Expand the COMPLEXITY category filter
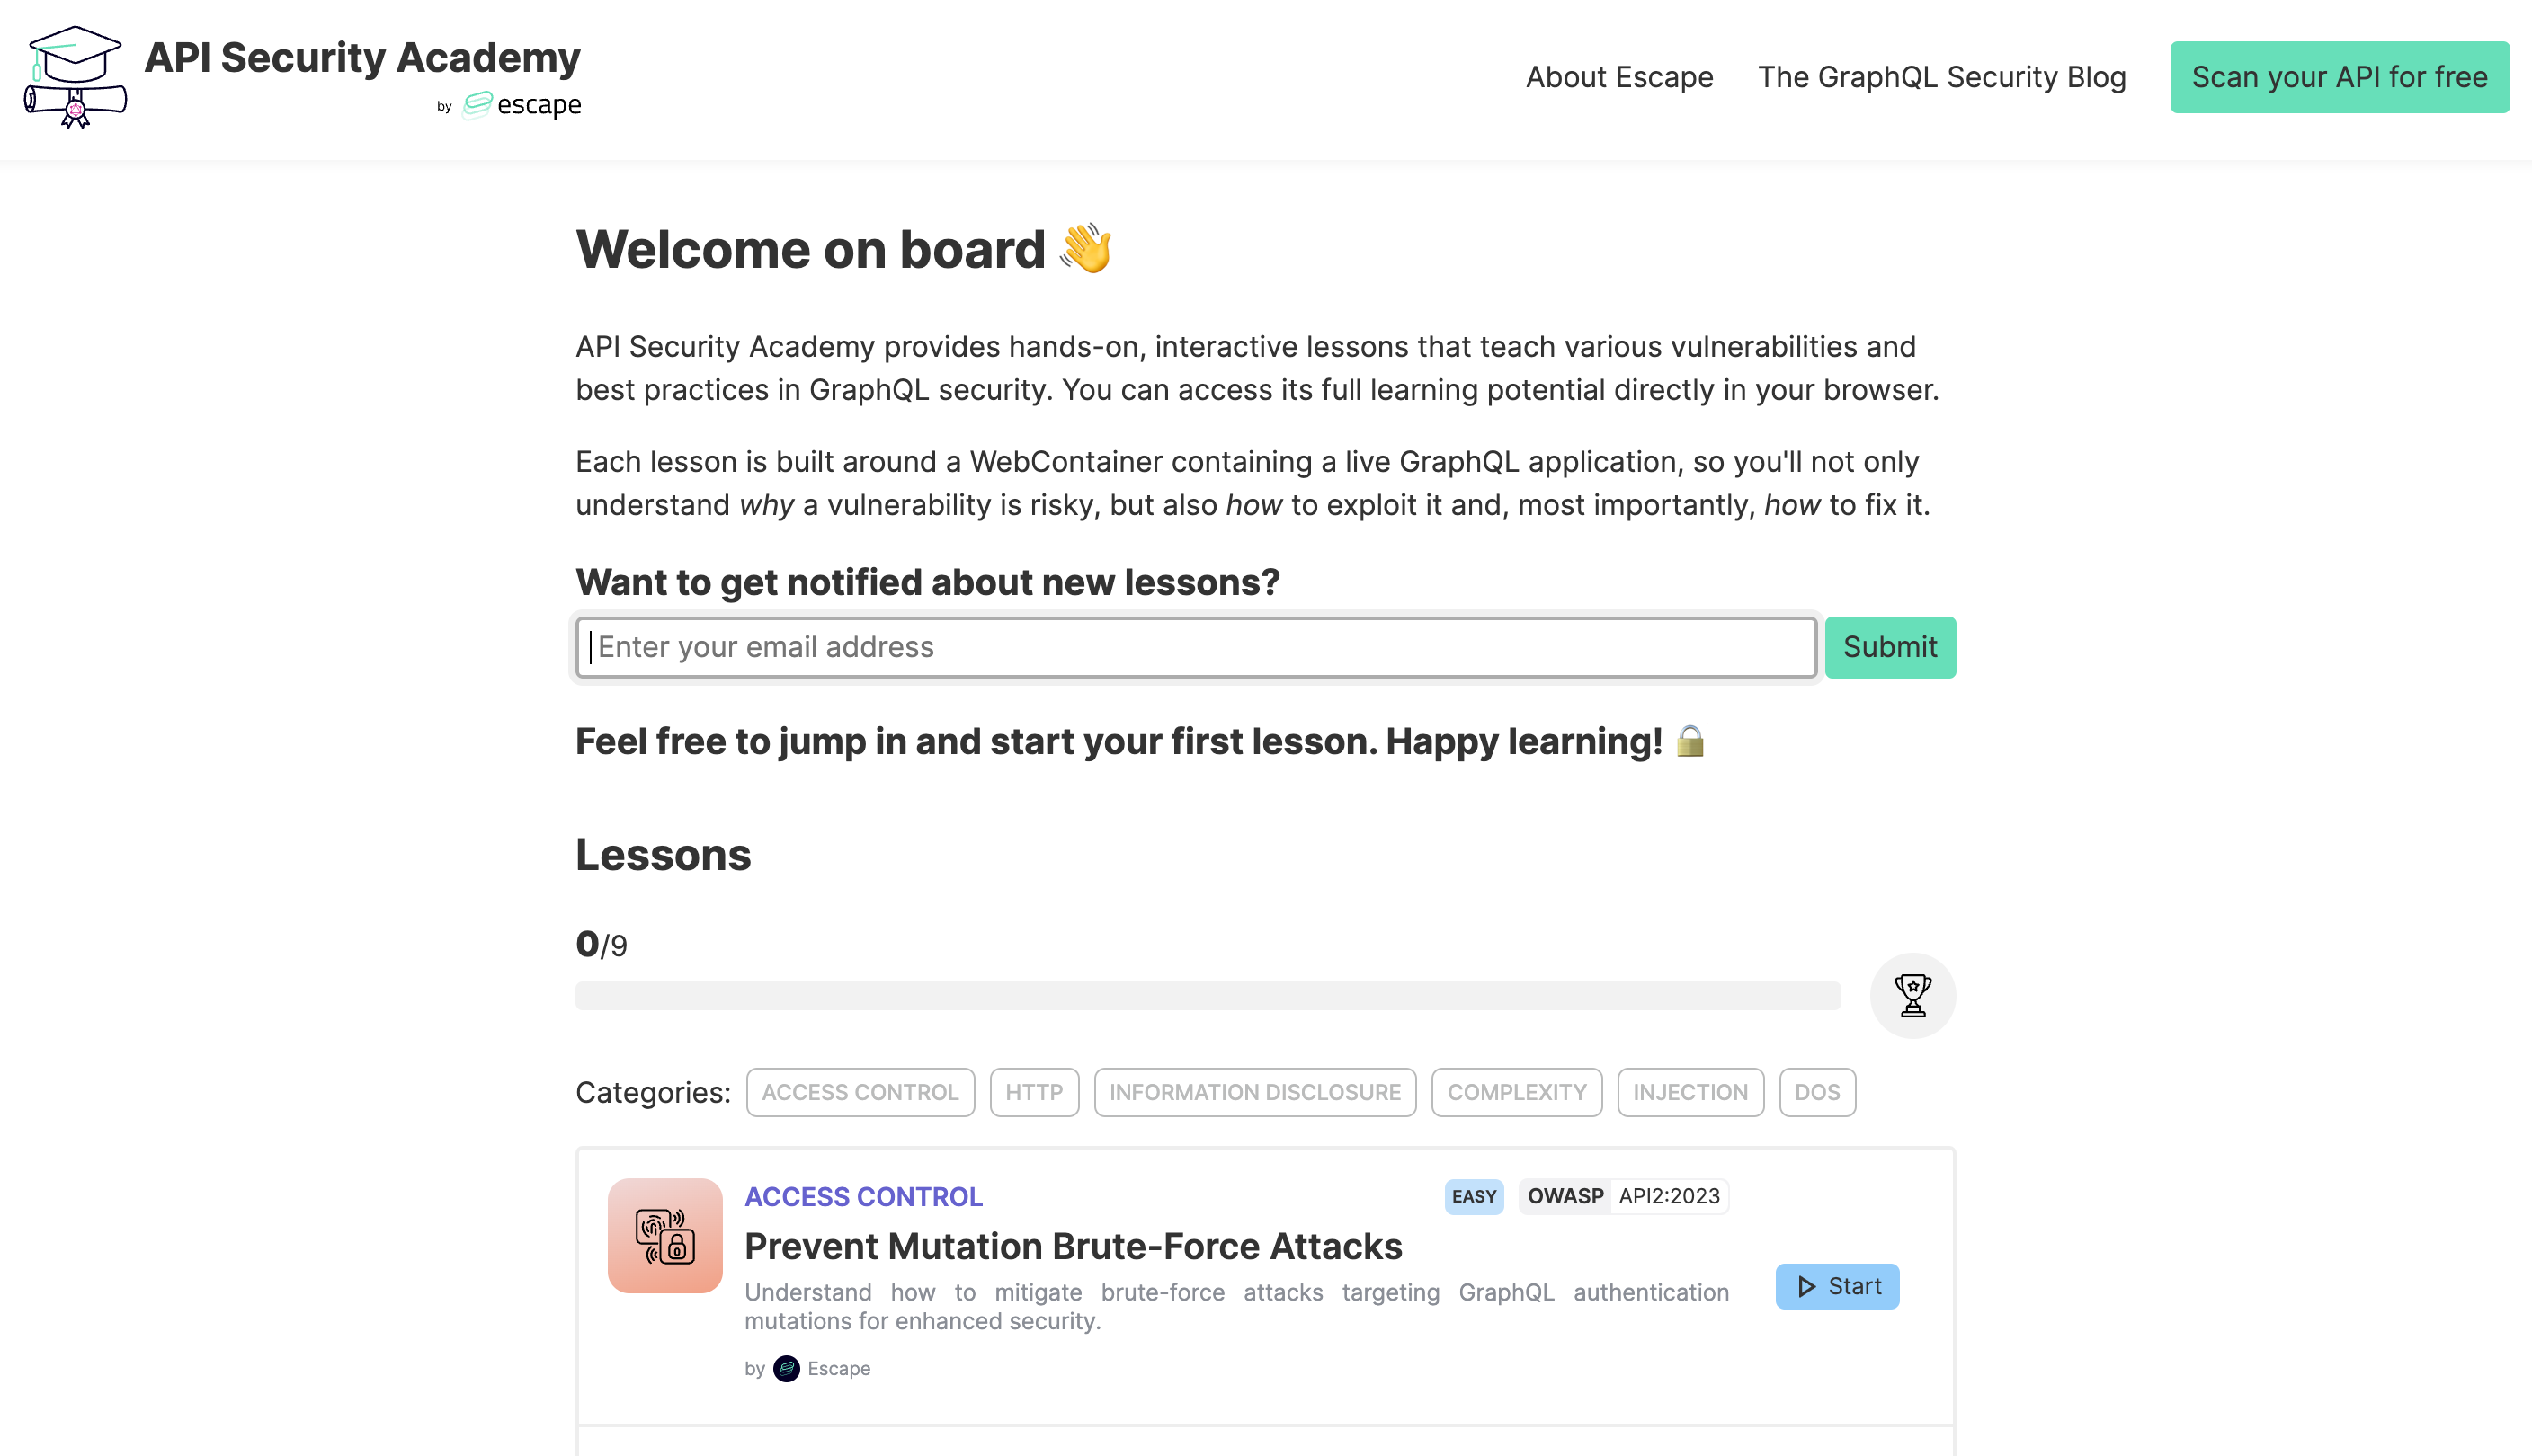 [1517, 1091]
